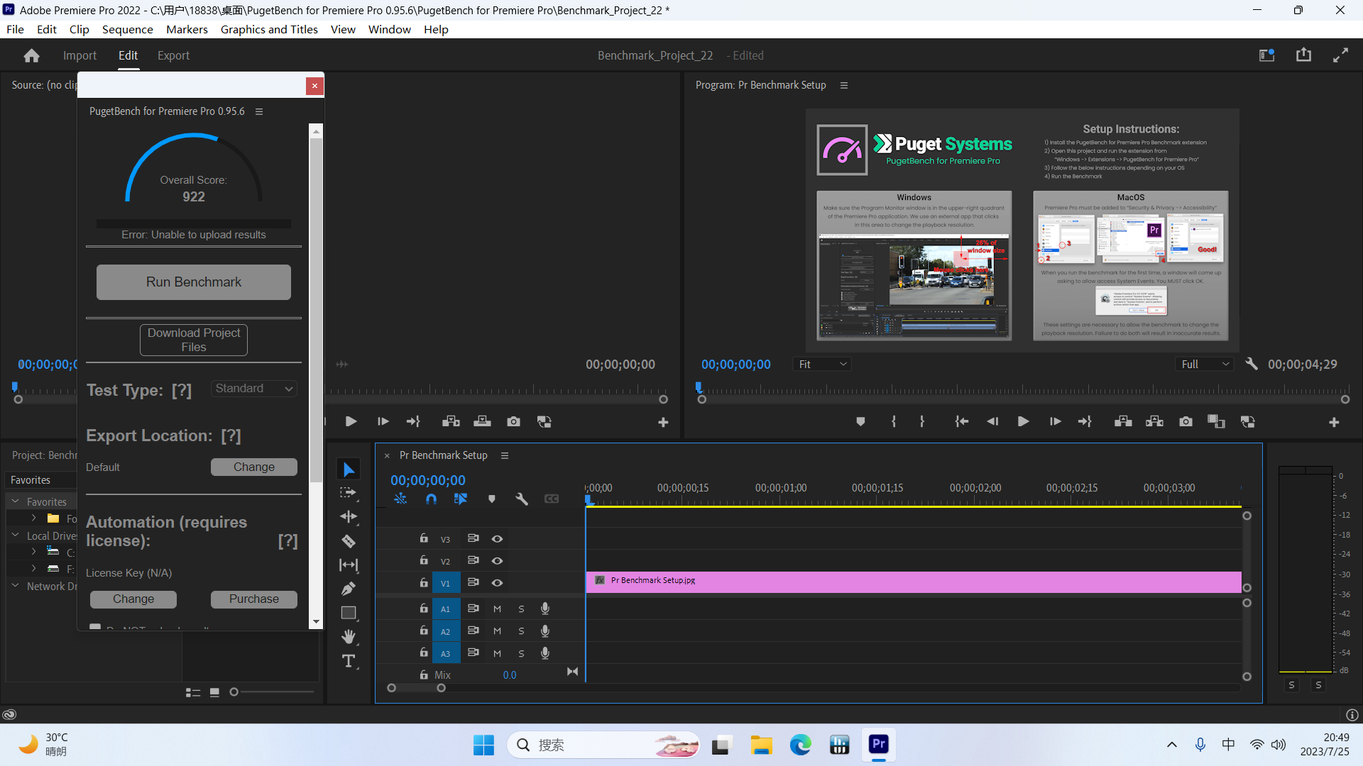Open timeline display settings wrench
The height and width of the screenshot is (766, 1363).
click(x=522, y=499)
